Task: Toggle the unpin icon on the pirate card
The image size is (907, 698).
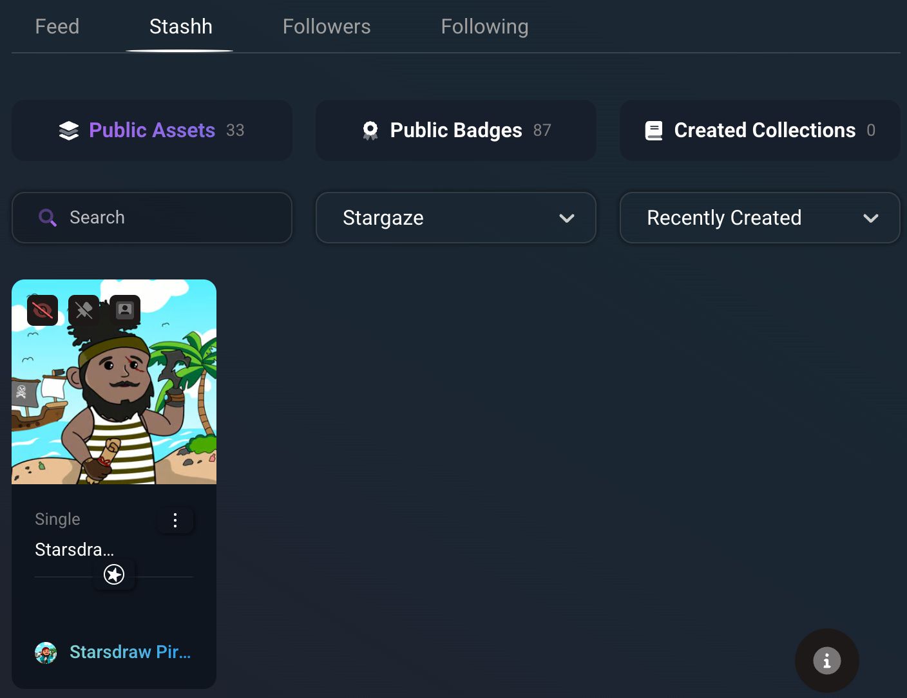Action: pyautogui.click(x=84, y=310)
